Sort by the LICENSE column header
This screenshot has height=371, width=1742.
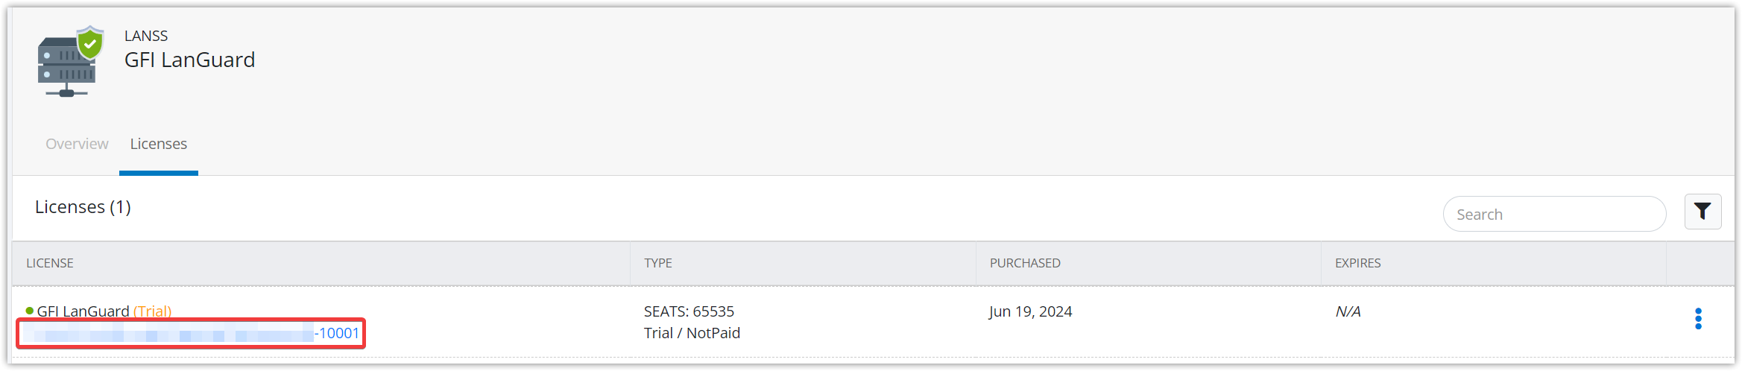pyautogui.click(x=50, y=263)
